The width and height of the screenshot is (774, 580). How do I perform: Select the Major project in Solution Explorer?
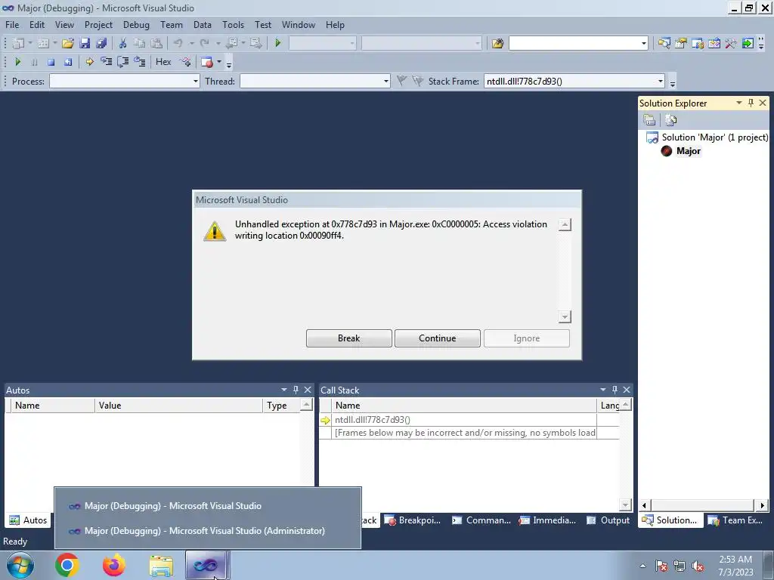coord(688,151)
